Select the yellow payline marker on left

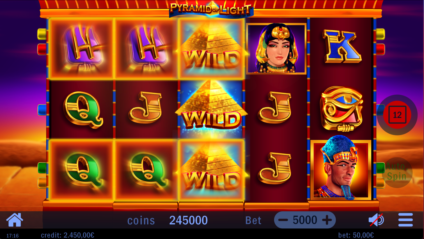coord(42,34)
